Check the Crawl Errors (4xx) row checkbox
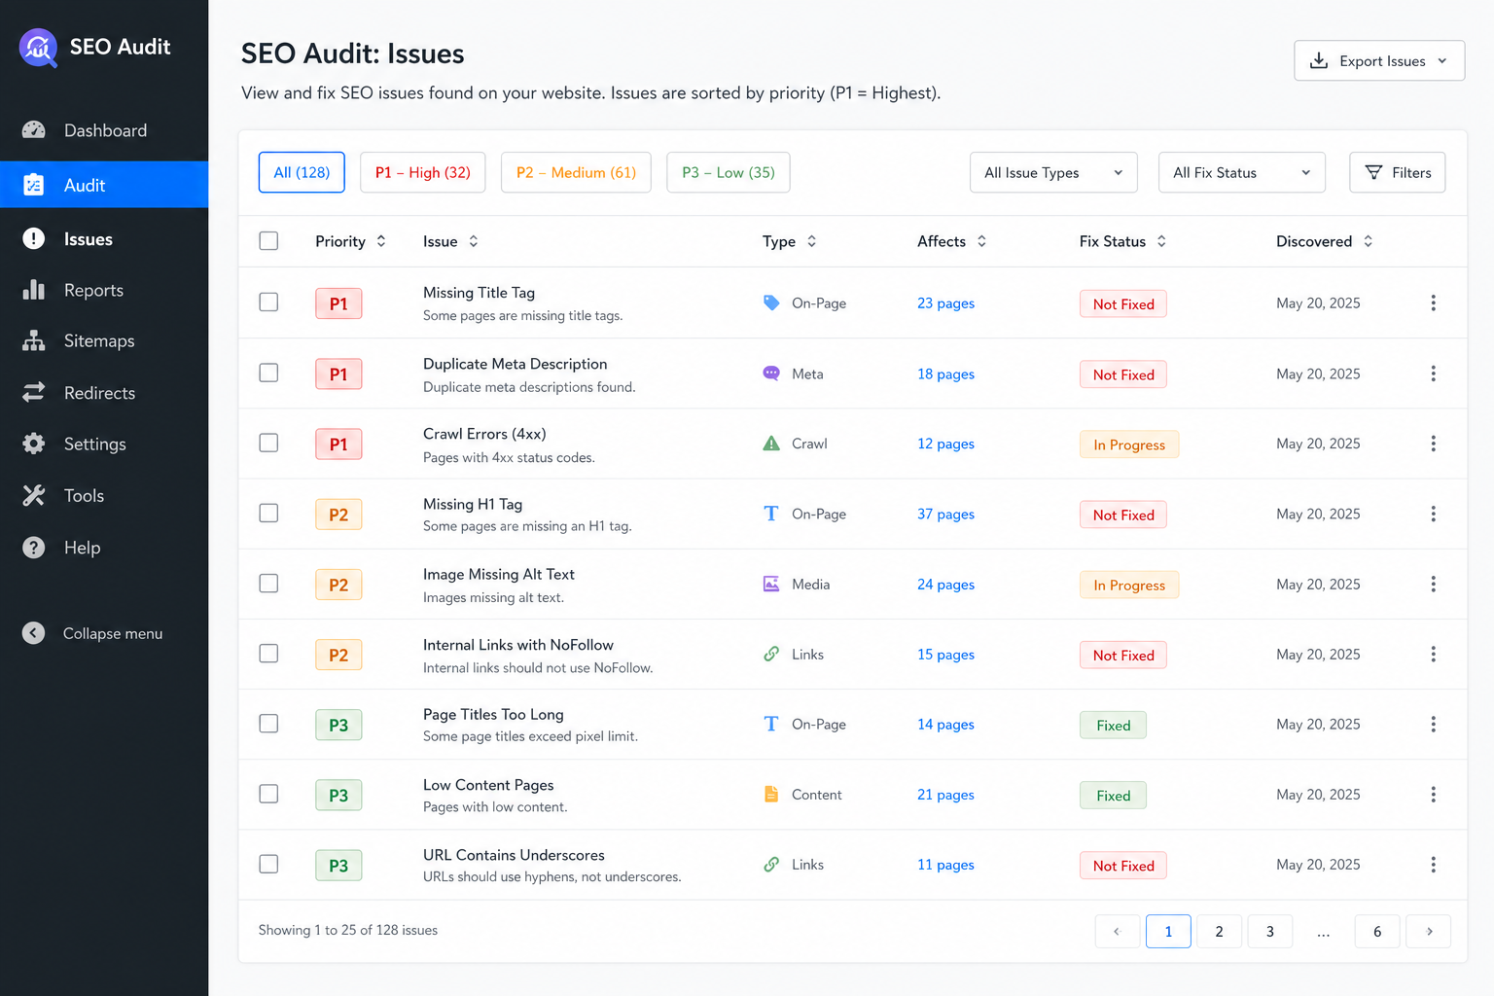Screen dimensions: 1494x996 [268, 443]
